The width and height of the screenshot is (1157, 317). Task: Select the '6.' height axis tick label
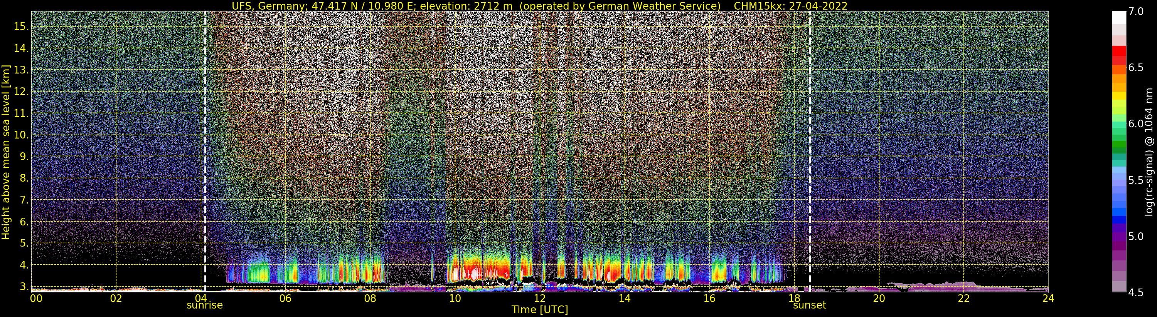click(24, 222)
